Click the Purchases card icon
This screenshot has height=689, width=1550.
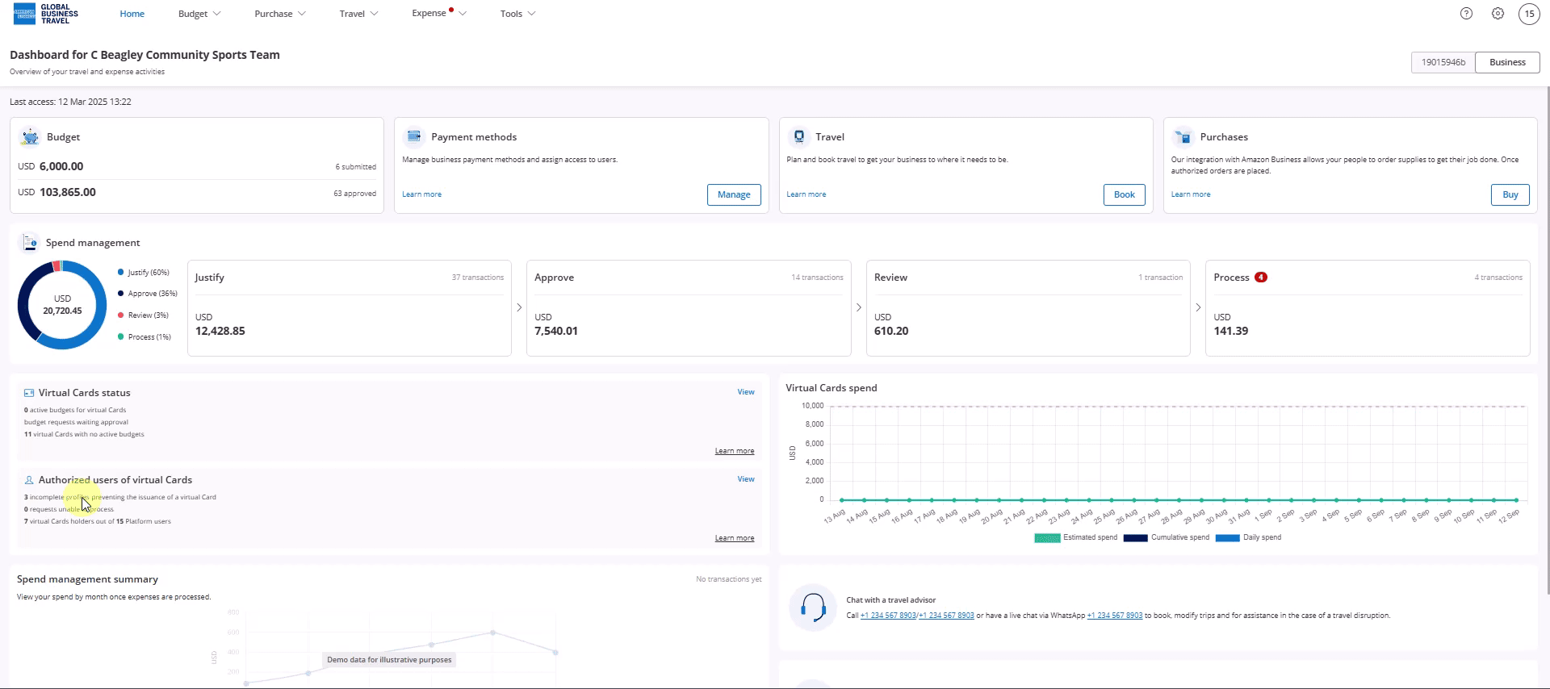click(x=1183, y=136)
